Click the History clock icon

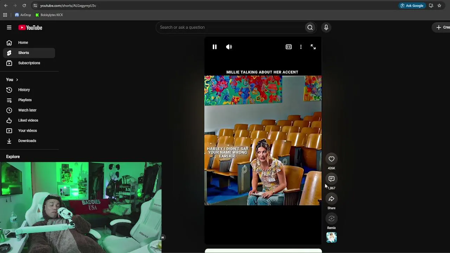pos(9,90)
